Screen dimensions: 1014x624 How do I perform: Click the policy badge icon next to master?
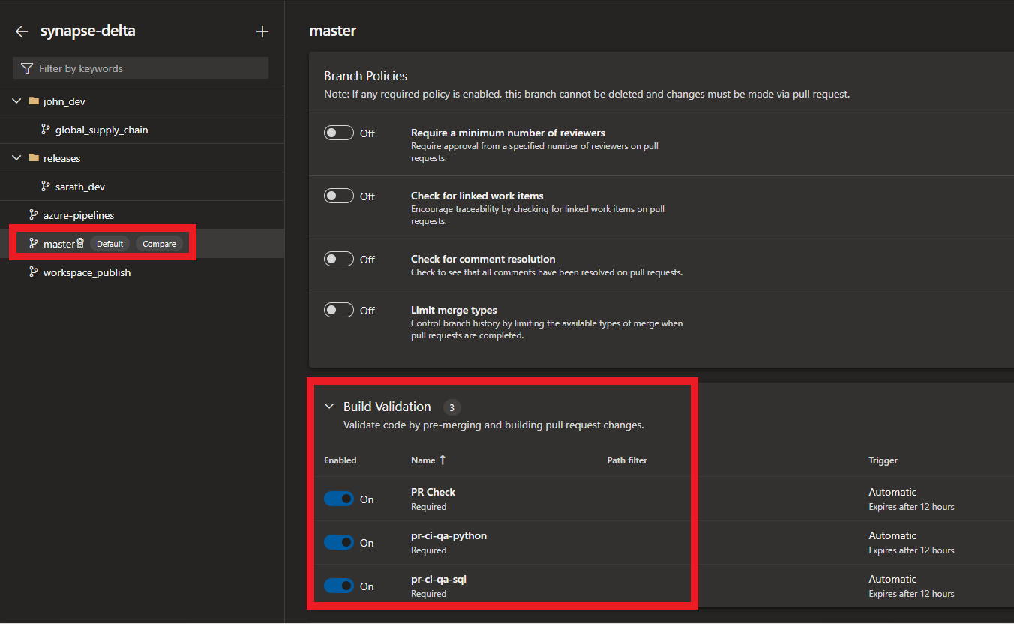click(80, 244)
